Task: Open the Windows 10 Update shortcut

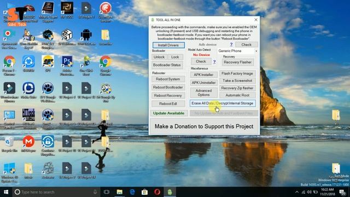Action: click(x=9, y=169)
